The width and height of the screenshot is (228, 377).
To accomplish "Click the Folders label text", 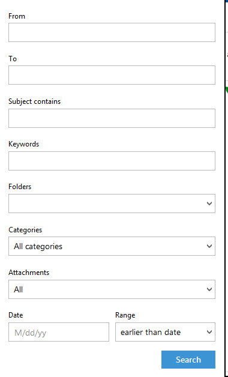I will pos(20,187).
